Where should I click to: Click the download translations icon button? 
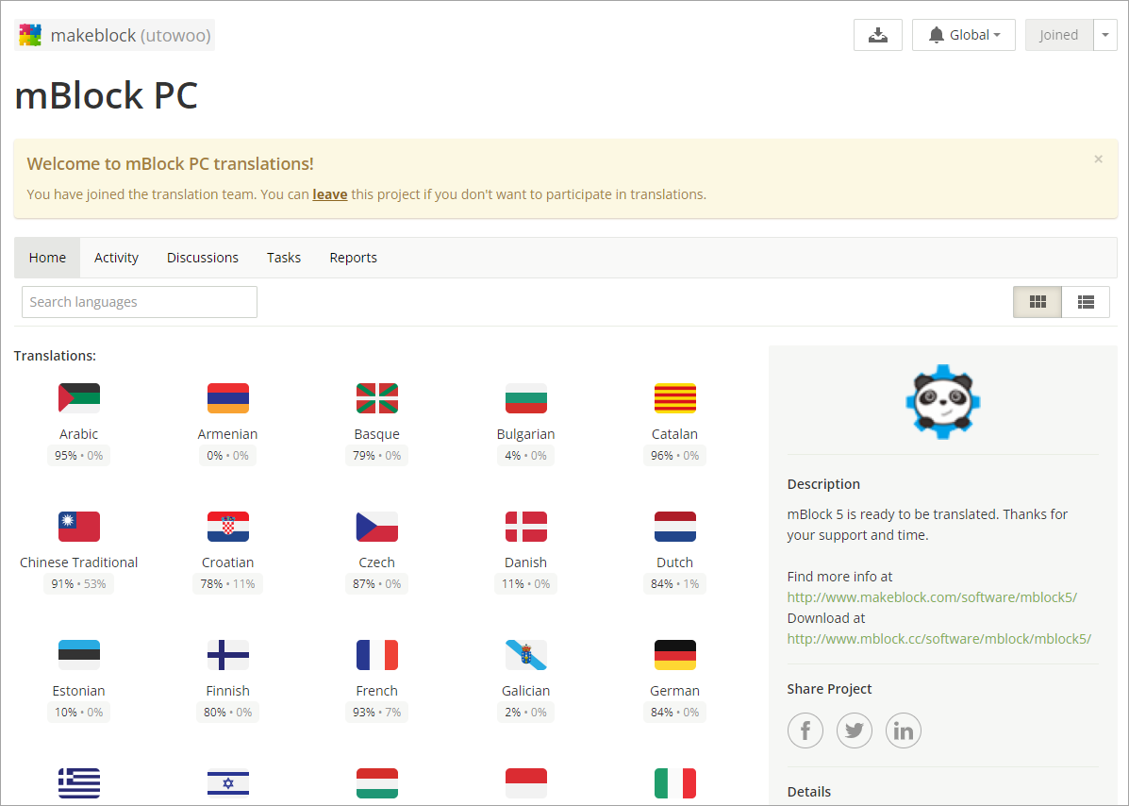pyautogui.click(x=878, y=35)
